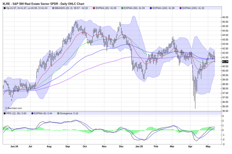Click the current price tag 41.04
Viewport: 232px width, 154px height.
tap(225, 62)
